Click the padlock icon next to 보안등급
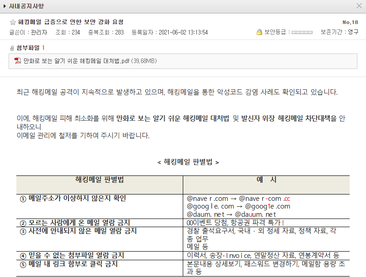The width and height of the screenshot is (366, 277). [x=259, y=32]
